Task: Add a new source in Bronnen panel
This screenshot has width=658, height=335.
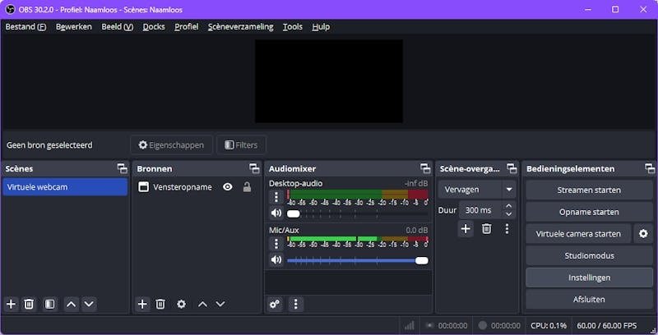Action: 142,304
